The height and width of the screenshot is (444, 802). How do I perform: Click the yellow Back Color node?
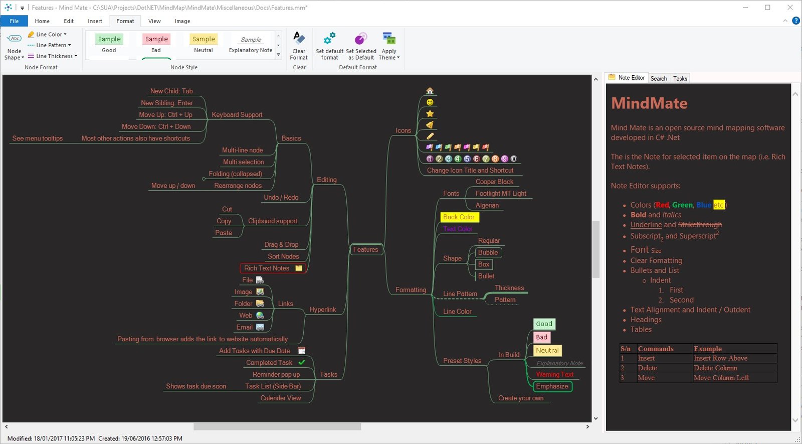[459, 217]
